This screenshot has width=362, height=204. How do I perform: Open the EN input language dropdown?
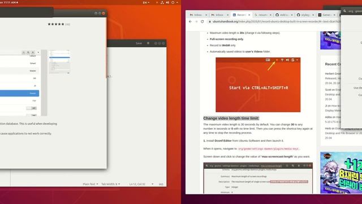tap(146, 2)
